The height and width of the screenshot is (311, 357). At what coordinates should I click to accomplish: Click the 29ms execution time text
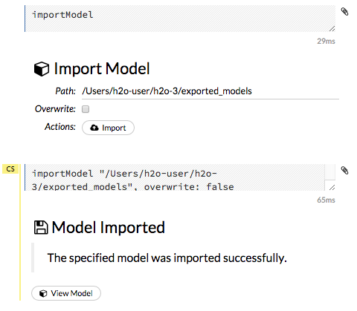pos(326,41)
